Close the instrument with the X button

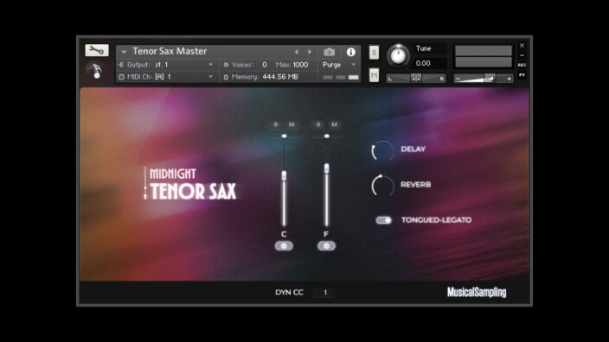pyautogui.click(x=522, y=46)
